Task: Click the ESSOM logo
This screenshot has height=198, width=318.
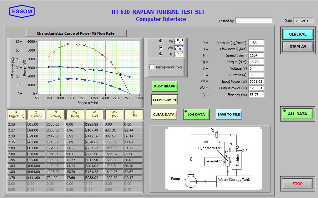Action: (22, 11)
